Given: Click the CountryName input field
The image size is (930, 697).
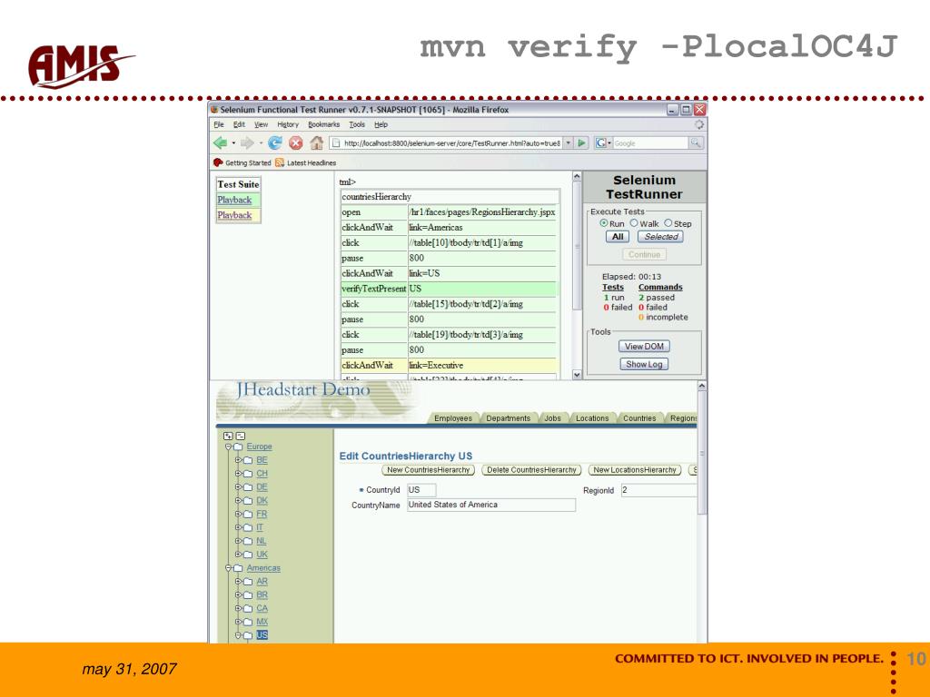Looking at the screenshot, I should (491, 505).
